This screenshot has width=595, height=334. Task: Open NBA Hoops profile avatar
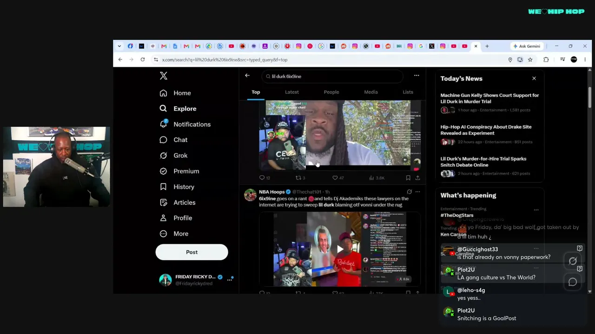(x=250, y=195)
